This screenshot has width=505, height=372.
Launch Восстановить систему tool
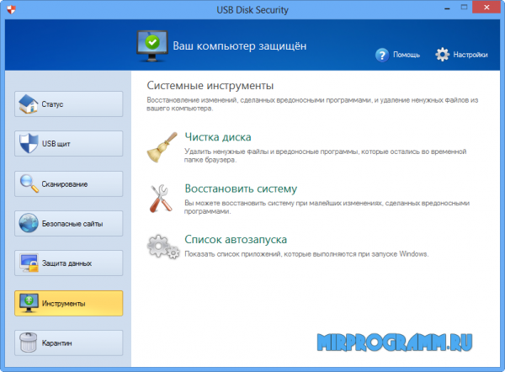coord(241,189)
